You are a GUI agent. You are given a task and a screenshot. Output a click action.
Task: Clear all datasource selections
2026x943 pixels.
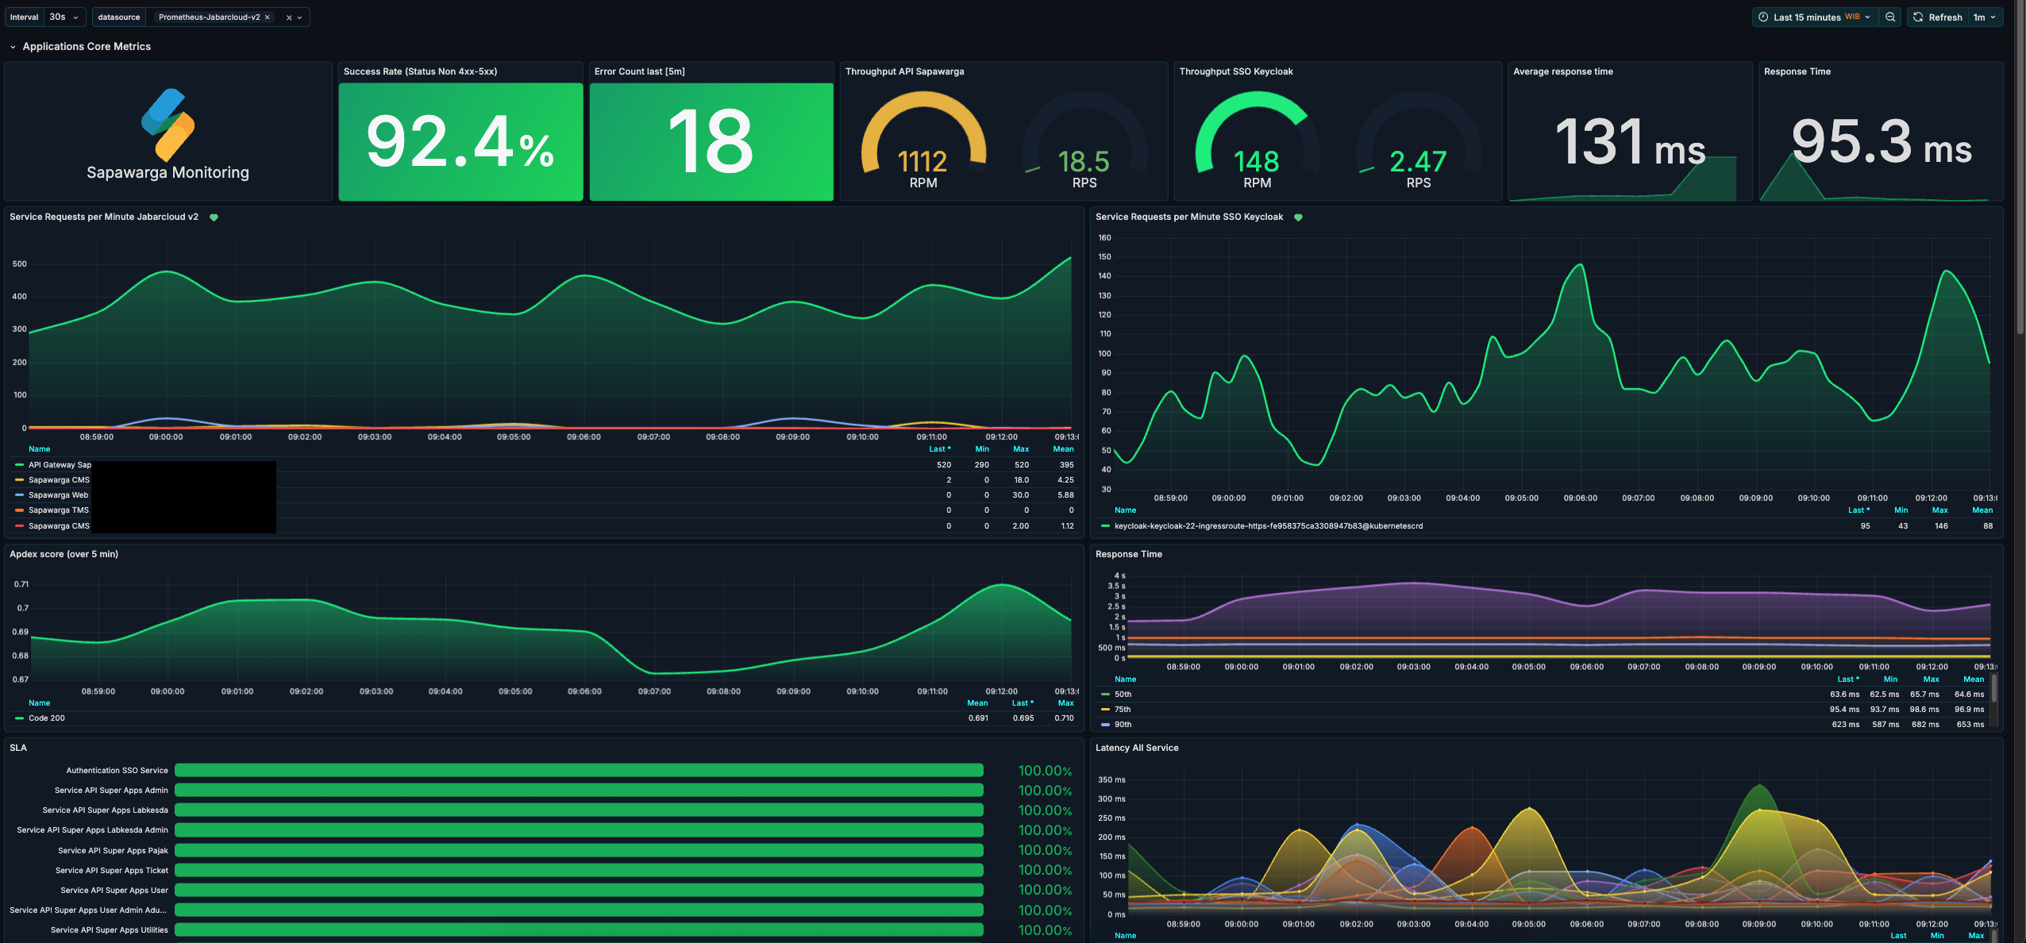point(289,17)
